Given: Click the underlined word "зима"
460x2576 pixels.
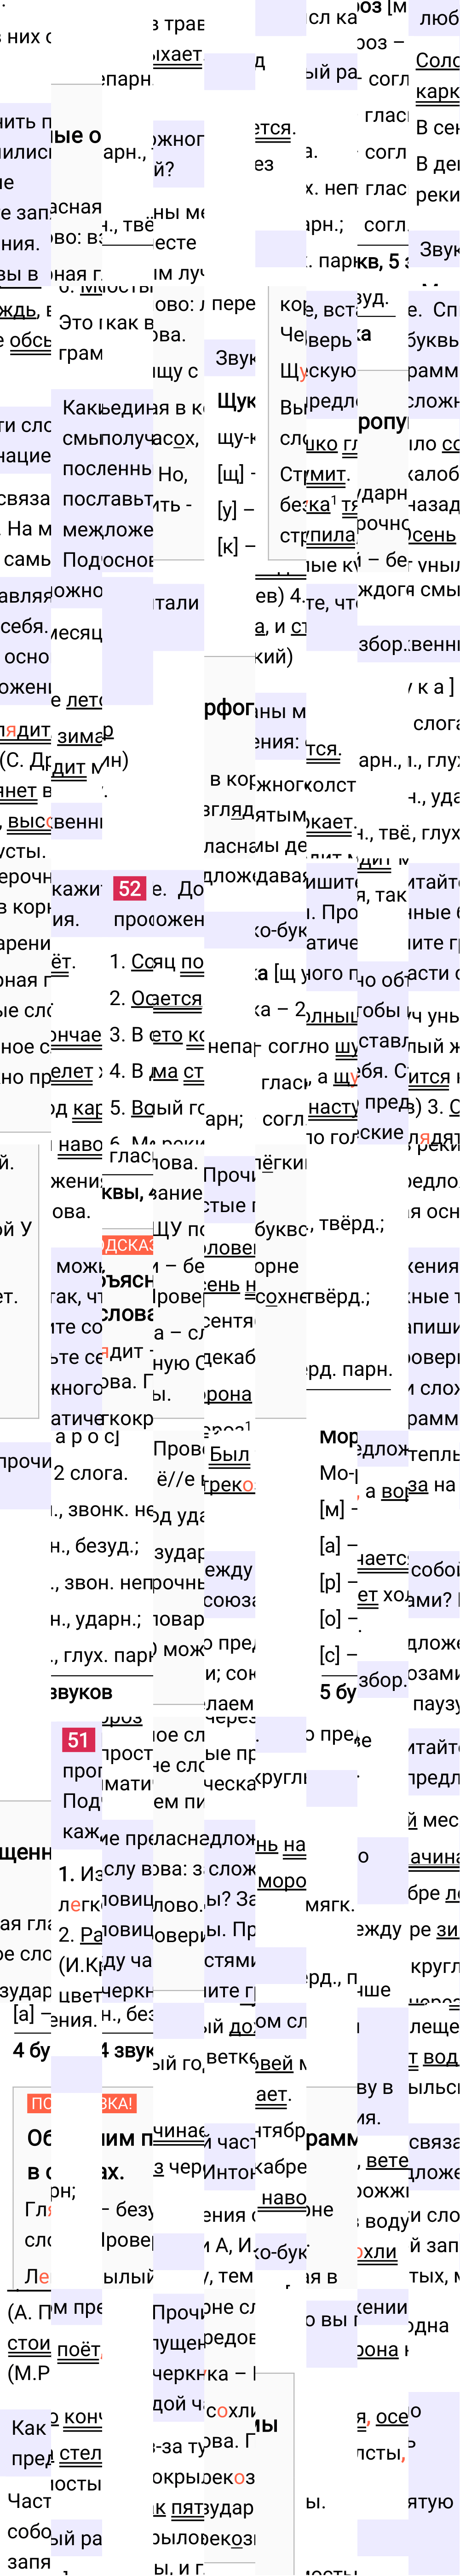Looking at the screenshot, I should click(x=80, y=736).
